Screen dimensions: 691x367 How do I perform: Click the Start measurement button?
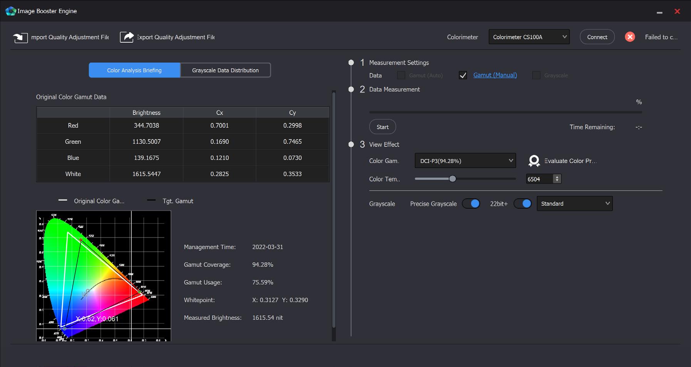coord(382,127)
